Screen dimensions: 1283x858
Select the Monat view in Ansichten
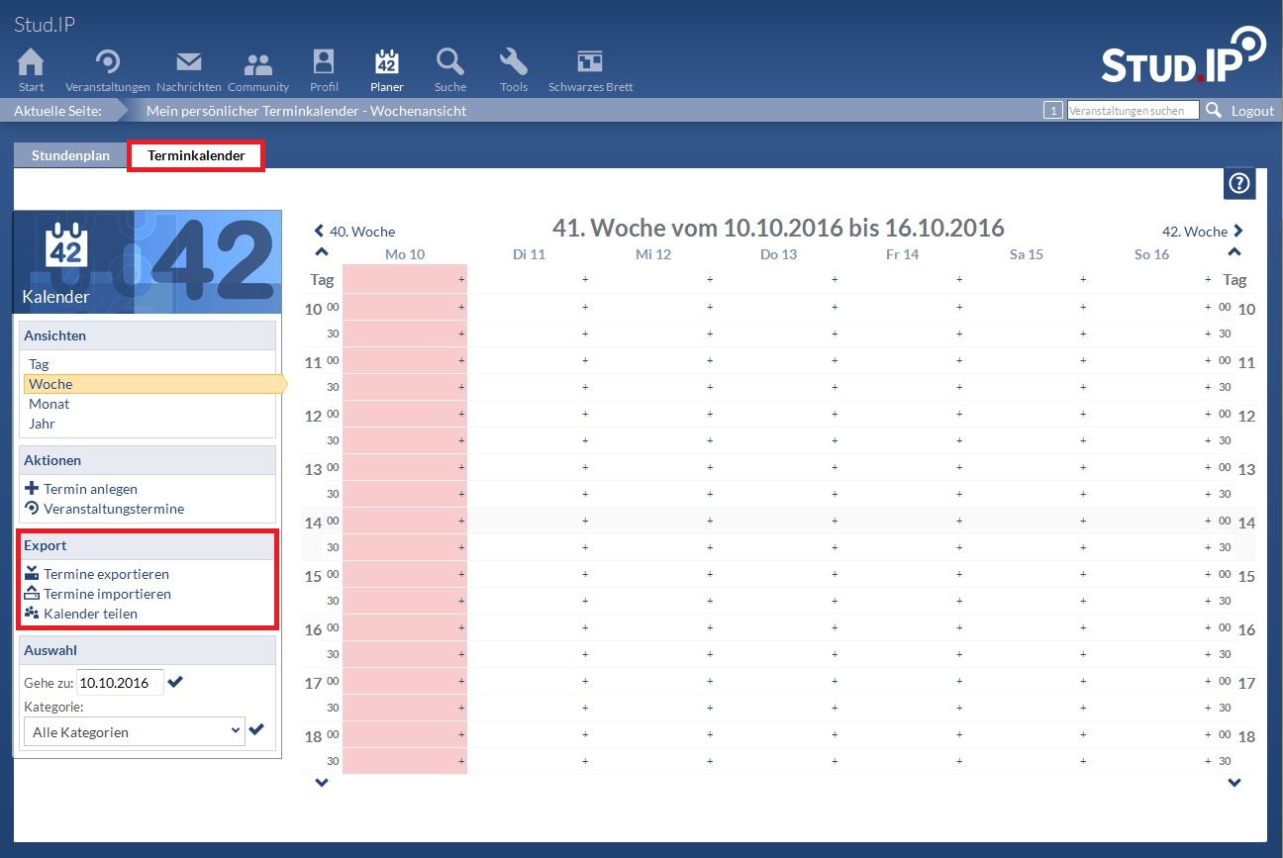[x=49, y=404]
